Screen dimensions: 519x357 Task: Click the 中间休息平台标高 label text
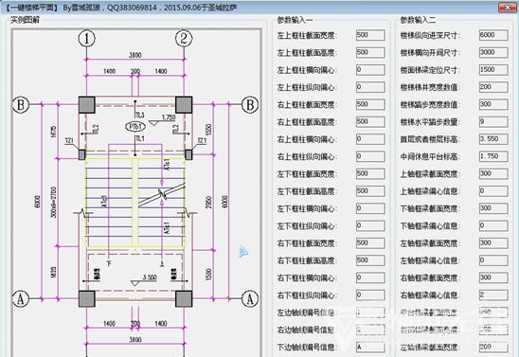(x=429, y=156)
